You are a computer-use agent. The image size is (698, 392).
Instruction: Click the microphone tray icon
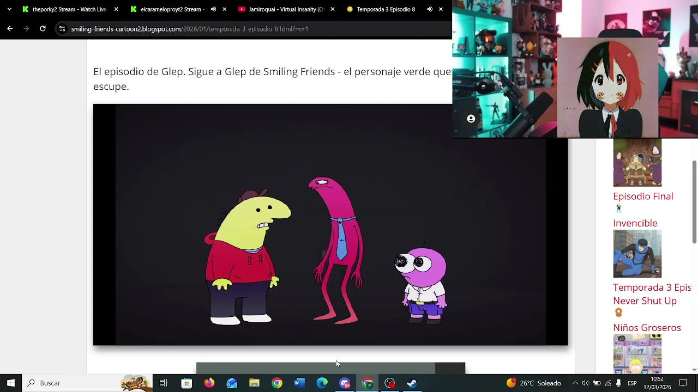coord(618,383)
